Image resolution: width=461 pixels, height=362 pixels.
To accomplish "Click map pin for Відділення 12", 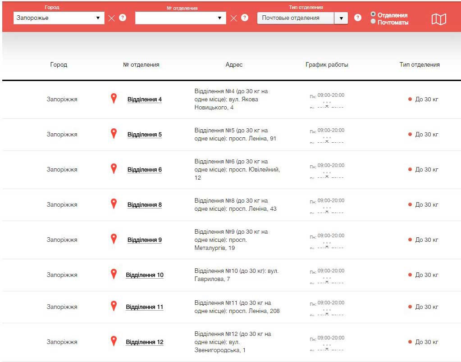I will [114, 341].
